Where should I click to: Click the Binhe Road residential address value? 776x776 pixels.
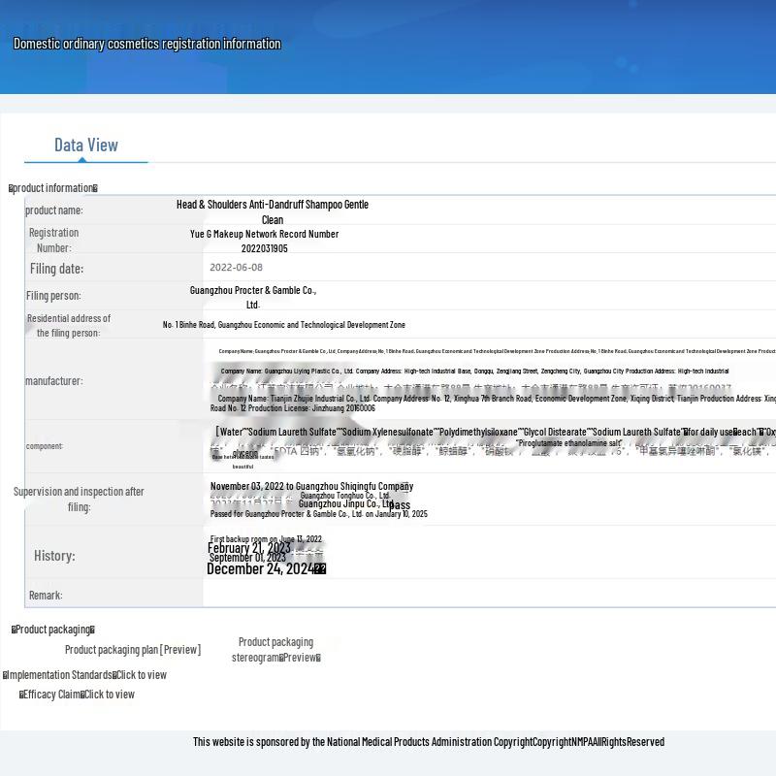click(x=284, y=325)
